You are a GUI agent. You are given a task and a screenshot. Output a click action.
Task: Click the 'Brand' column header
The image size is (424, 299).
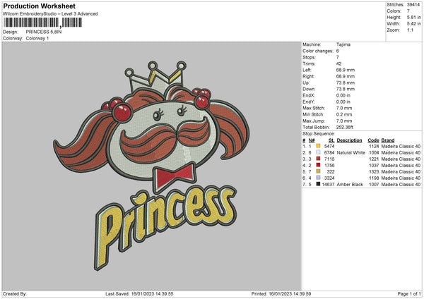pyautogui.click(x=388, y=140)
